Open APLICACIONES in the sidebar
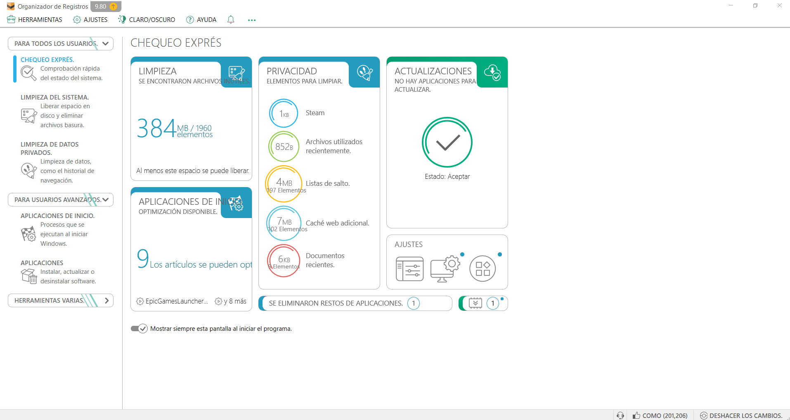Screen dimensions: 790x420 coord(42,263)
